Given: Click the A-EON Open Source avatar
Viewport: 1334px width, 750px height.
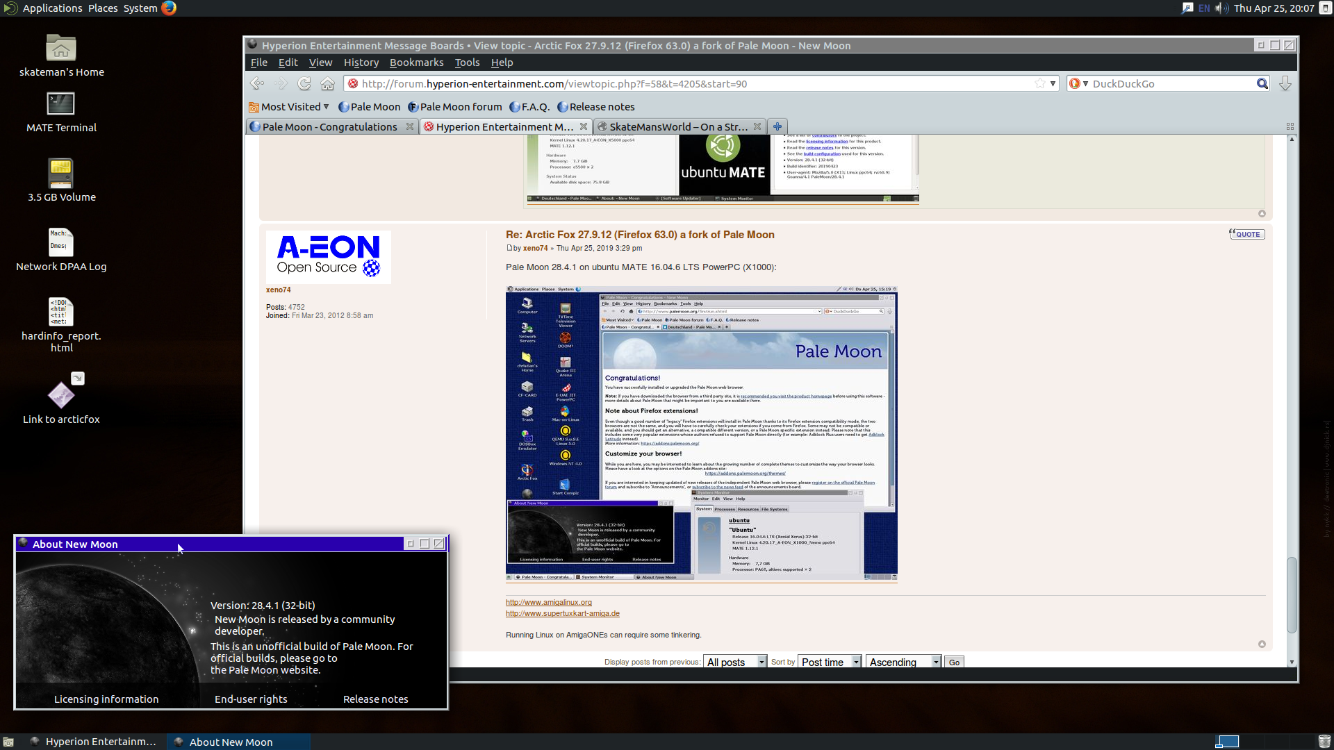Looking at the screenshot, I should coord(329,257).
